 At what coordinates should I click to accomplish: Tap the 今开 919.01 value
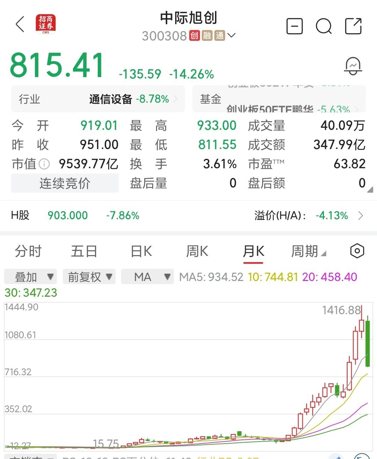pyautogui.click(x=99, y=126)
